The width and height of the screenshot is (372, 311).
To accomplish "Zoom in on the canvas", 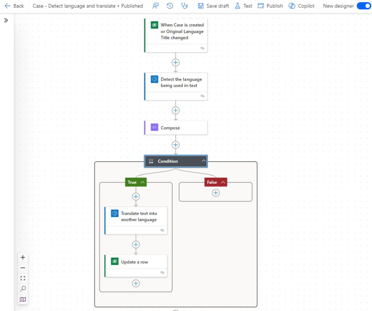I will pos(23,257).
